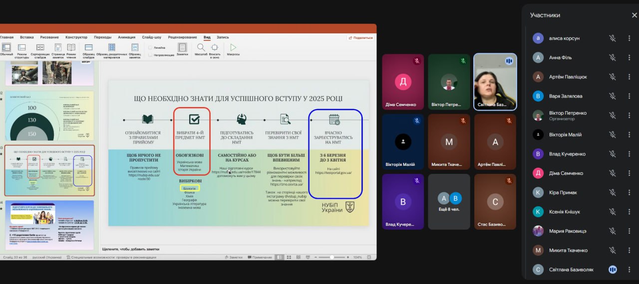Open the Ещё 8 чел. participants tile

[449, 202]
